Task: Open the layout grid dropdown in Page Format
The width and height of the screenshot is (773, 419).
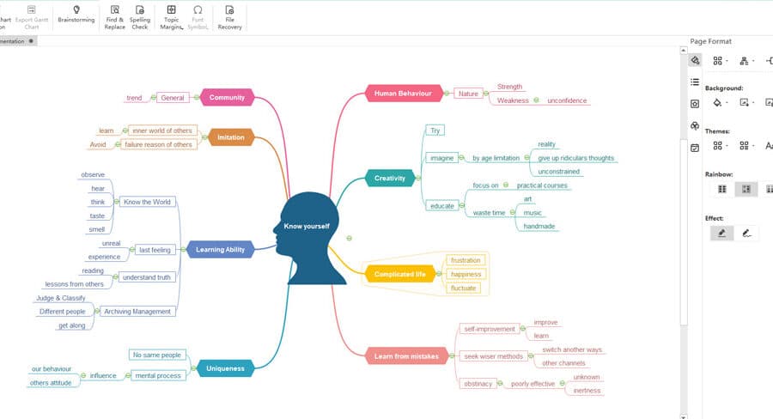Action: point(721,61)
